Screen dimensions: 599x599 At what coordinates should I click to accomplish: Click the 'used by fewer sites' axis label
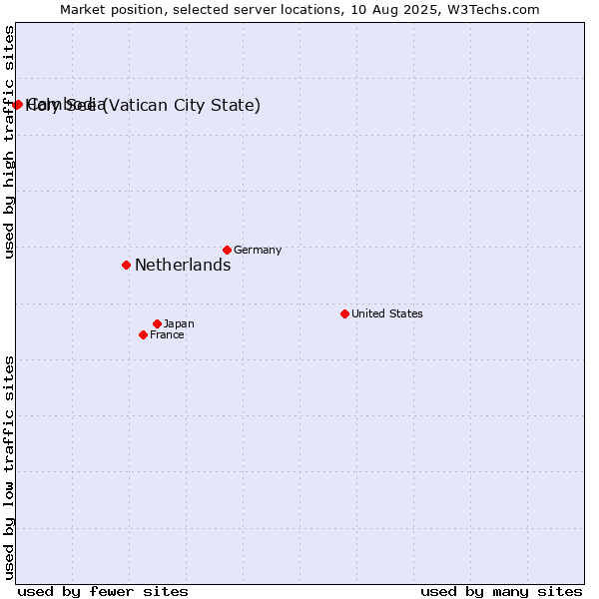[x=103, y=592]
